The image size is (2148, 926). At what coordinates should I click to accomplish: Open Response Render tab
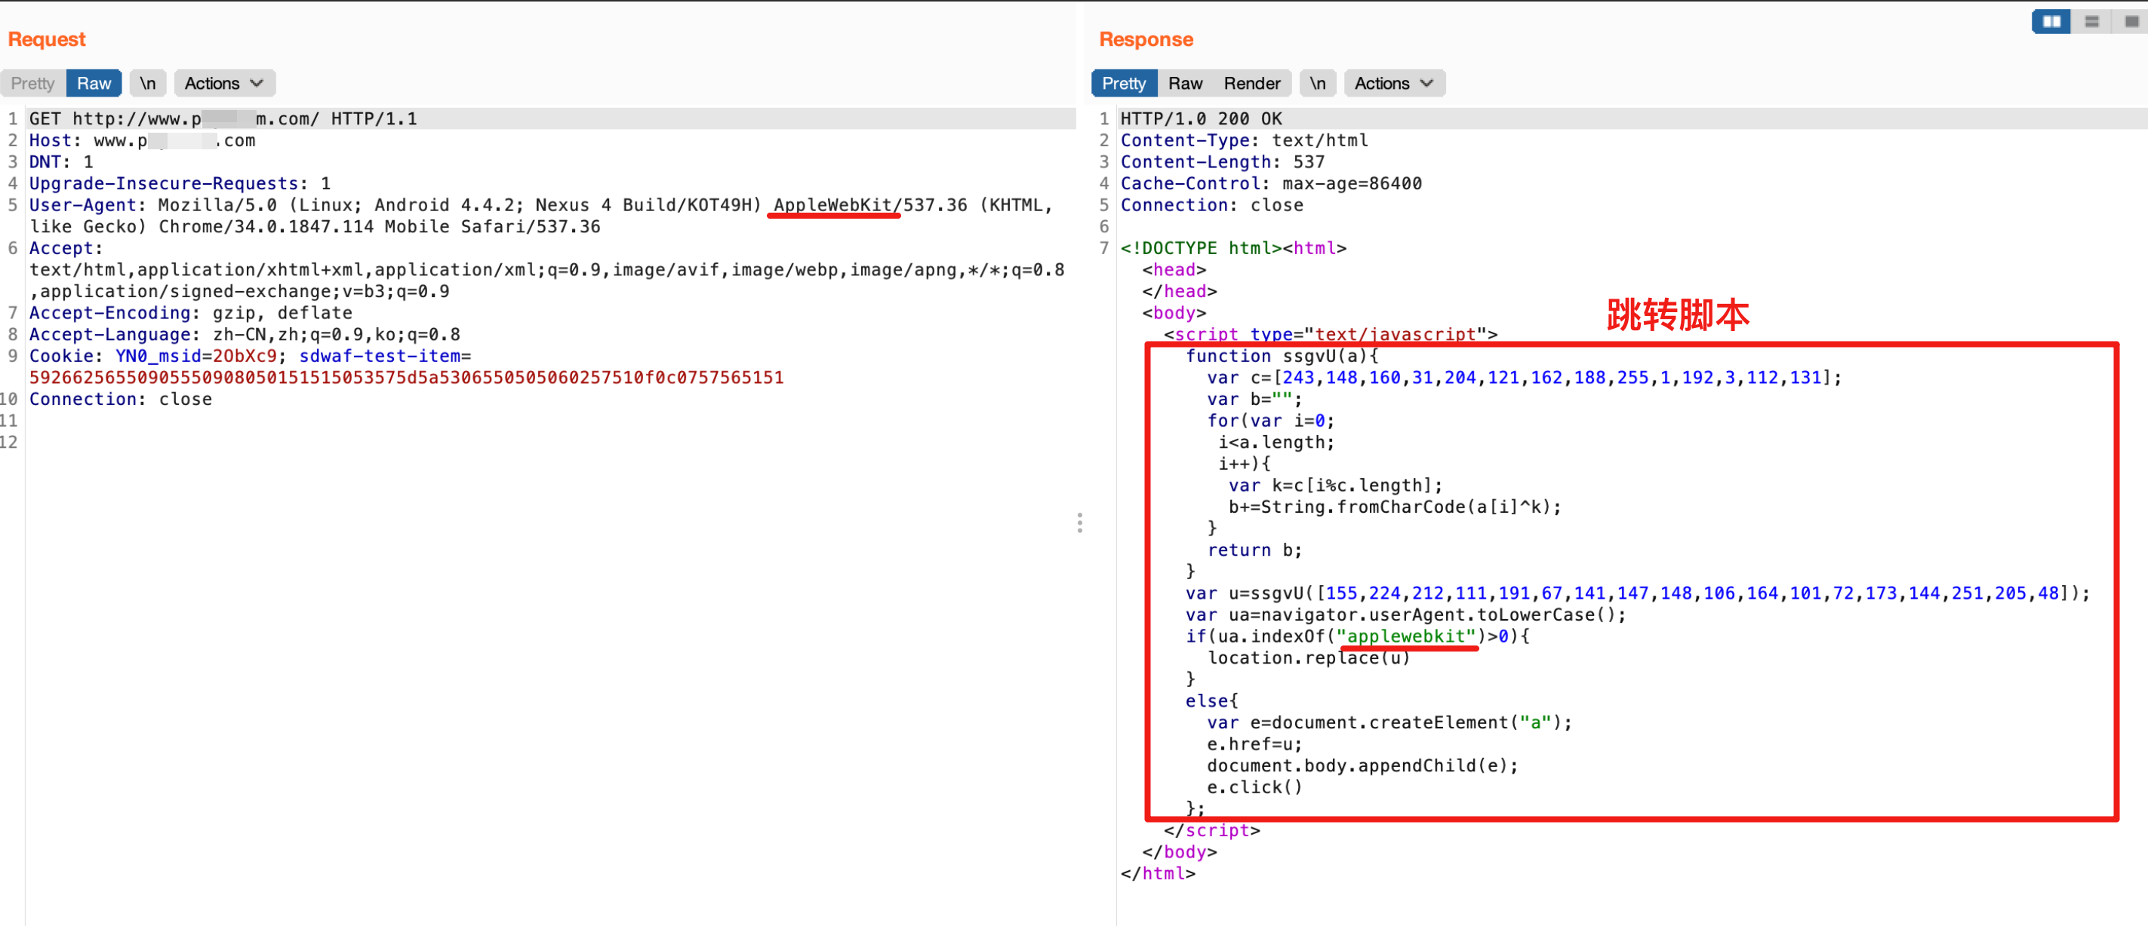(1251, 84)
